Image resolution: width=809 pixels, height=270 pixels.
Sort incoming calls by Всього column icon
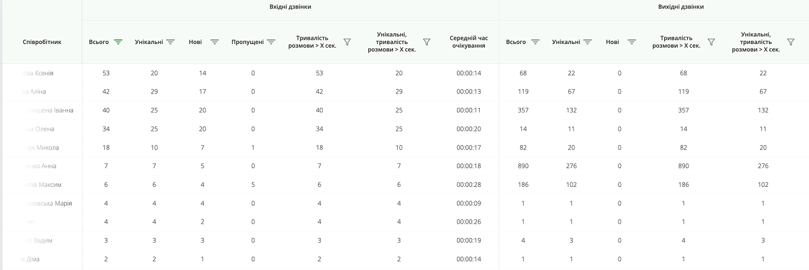(118, 42)
